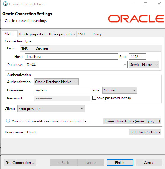Open the Driver properties tab
Screen dimensions: 165x169
[62, 34]
